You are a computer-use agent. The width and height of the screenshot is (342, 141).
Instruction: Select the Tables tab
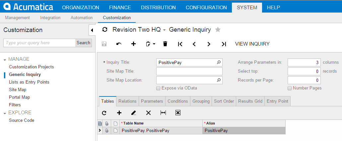[x=107, y=101]
